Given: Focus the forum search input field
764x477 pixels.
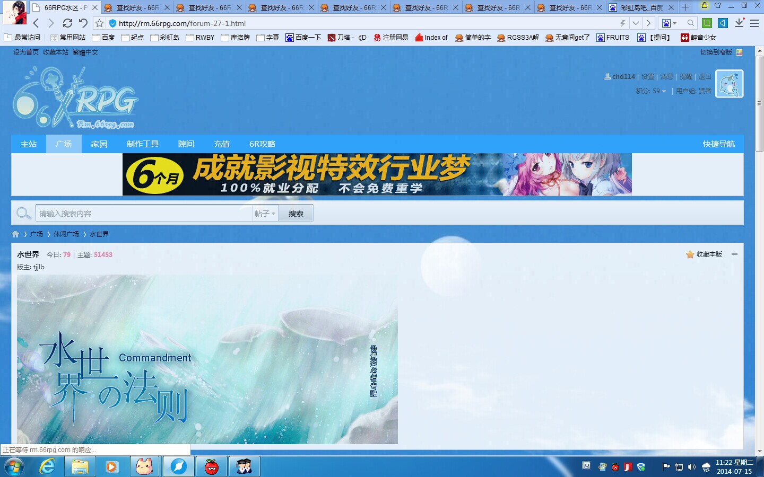Looking at the screenshot, I should 144,214.
